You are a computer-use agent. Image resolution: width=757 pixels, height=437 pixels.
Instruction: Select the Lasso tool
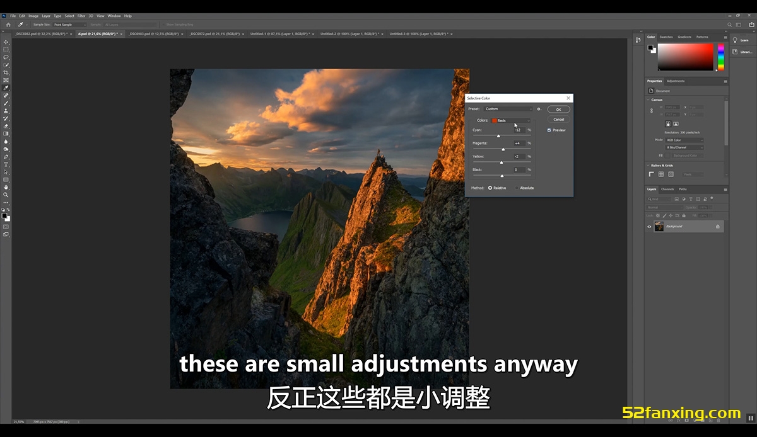coord(6,57)
